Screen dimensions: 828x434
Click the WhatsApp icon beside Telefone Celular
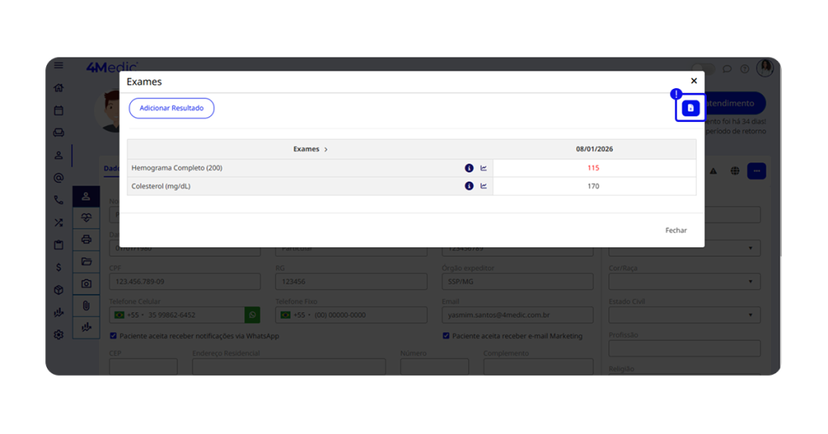252,315
